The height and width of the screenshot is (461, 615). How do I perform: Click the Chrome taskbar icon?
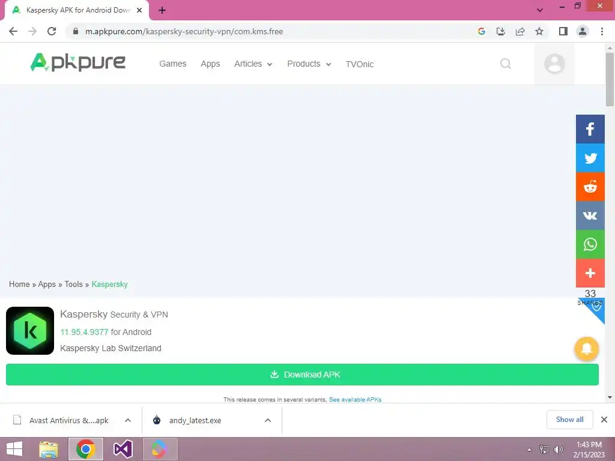tap(86, 449)
